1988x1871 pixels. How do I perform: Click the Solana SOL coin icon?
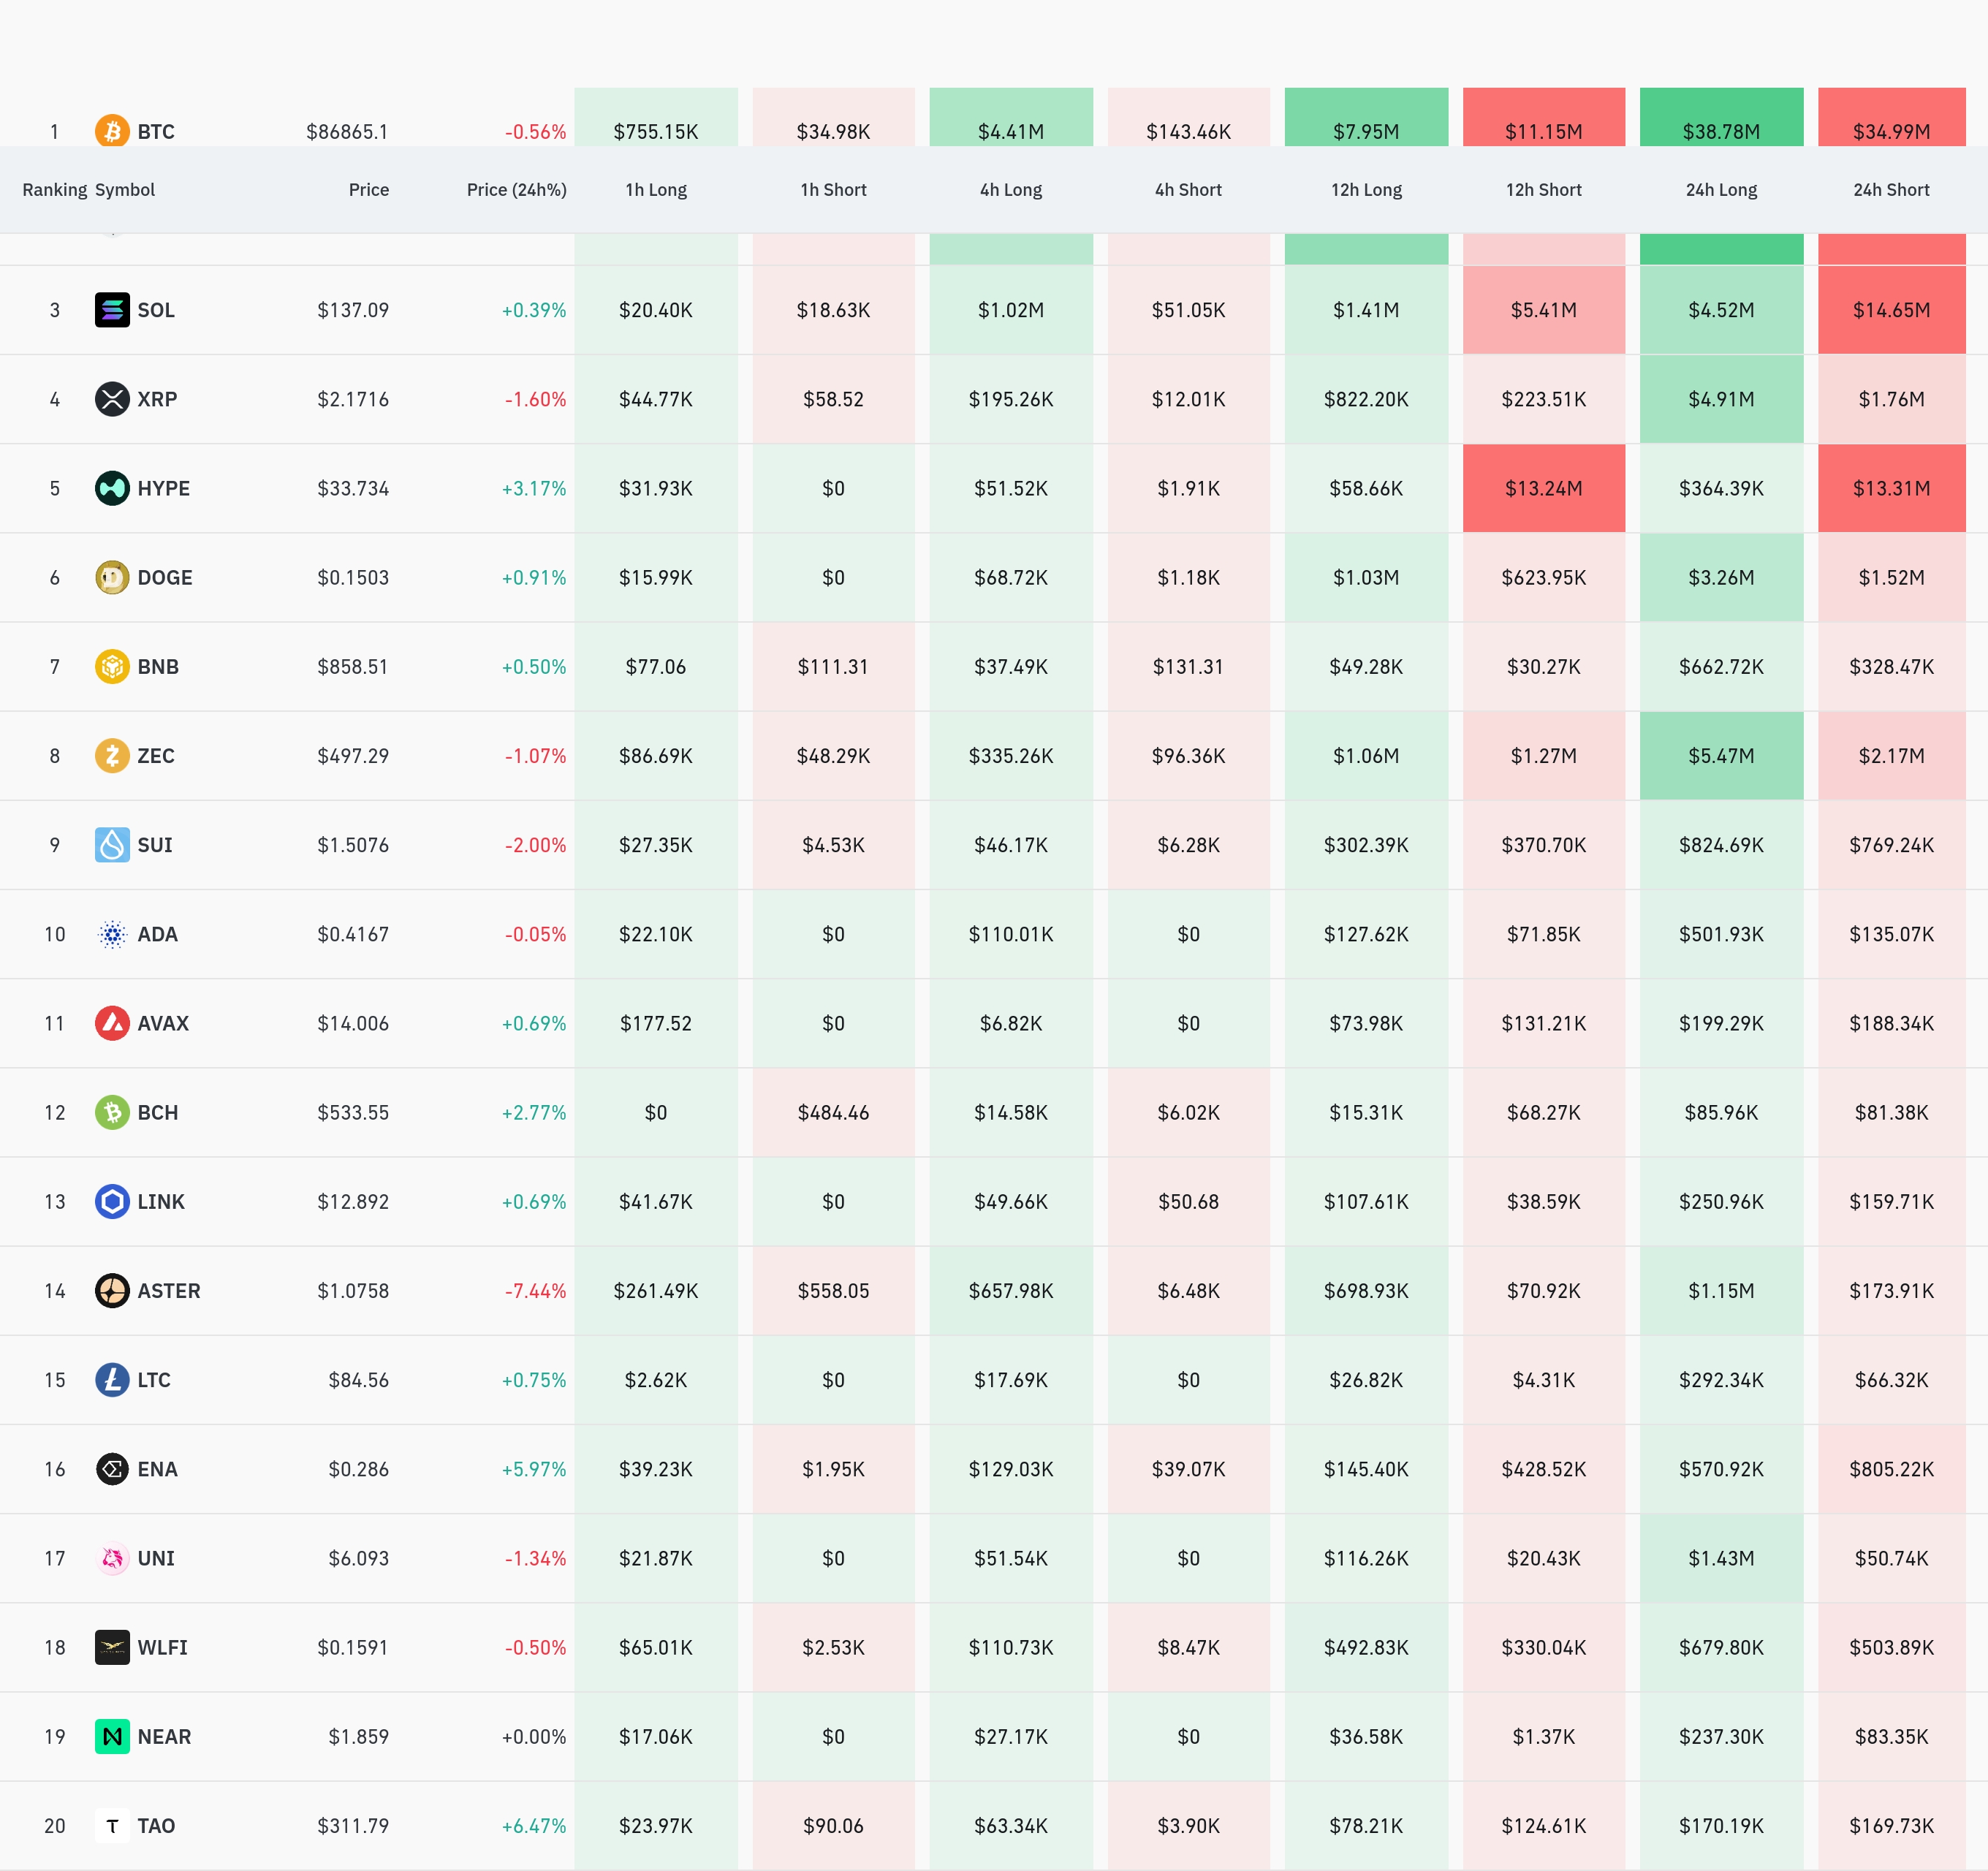coord(112,310)
